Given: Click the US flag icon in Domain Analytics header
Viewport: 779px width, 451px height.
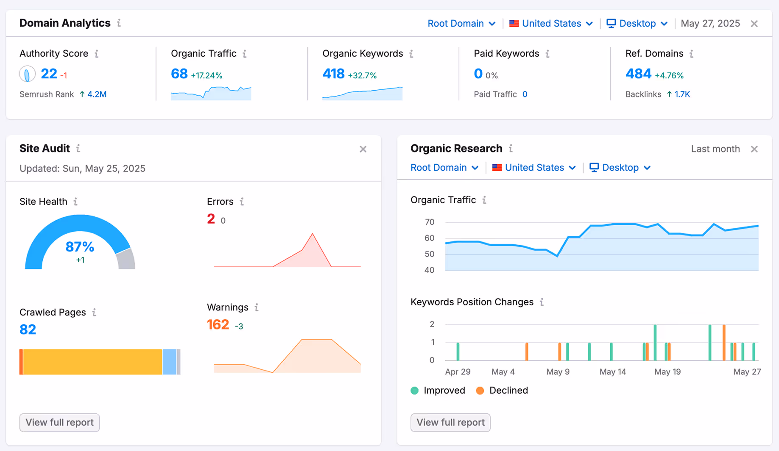Looking at the screenshot, I should tap(514, 23).
